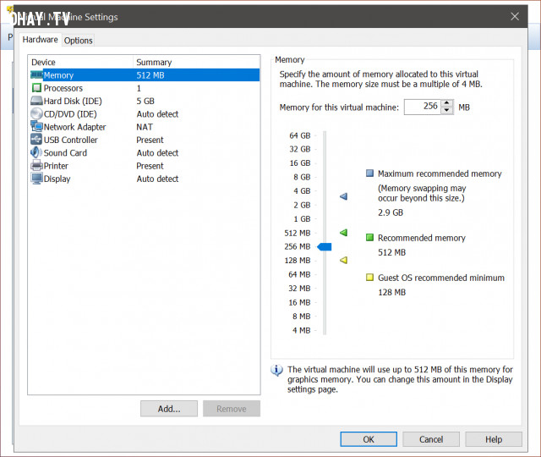Click the Add... button
The image size is (541, 457).
click(169, 409)
